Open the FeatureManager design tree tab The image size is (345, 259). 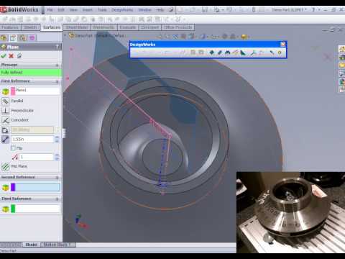pos(4,37)
